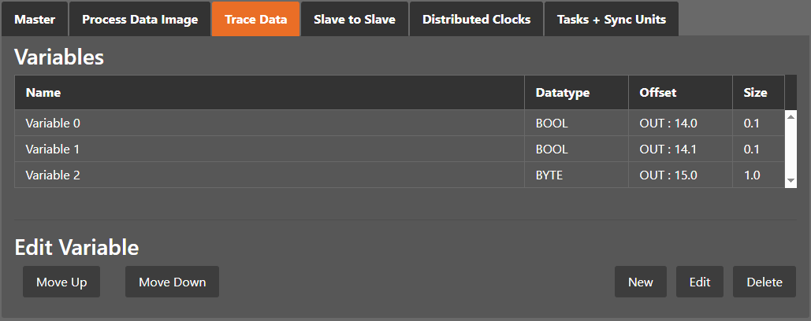Create a New variable
Viewport: 811px width, 321px height.
pos(640,282)
